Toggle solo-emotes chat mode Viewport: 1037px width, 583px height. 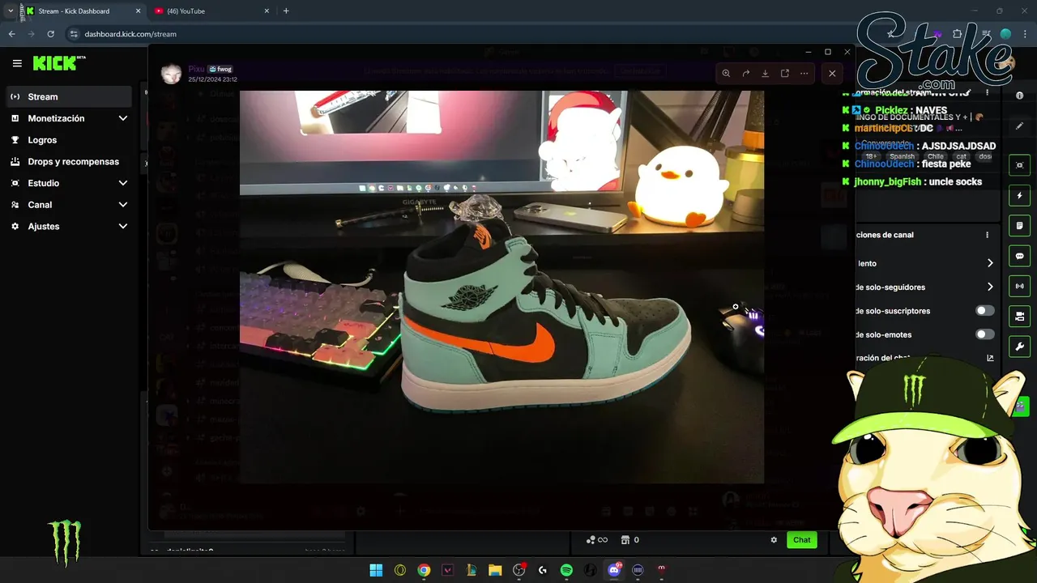(985, 334)
